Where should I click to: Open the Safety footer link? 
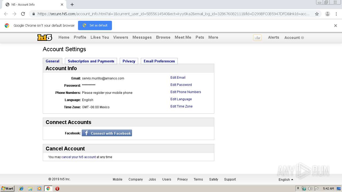213,179
